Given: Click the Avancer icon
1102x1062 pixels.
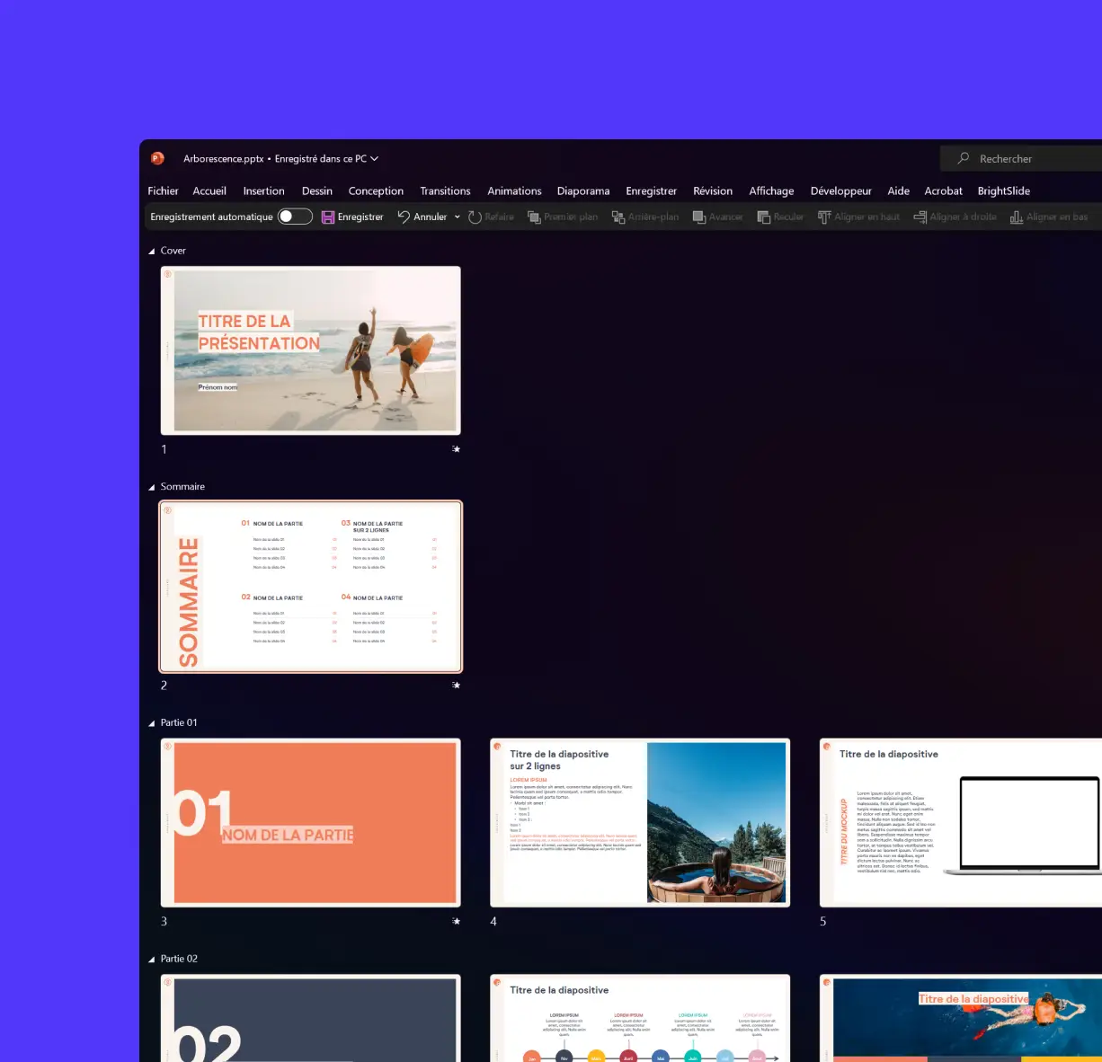Looking at the screenshot, I should click(x=699, y=217).
